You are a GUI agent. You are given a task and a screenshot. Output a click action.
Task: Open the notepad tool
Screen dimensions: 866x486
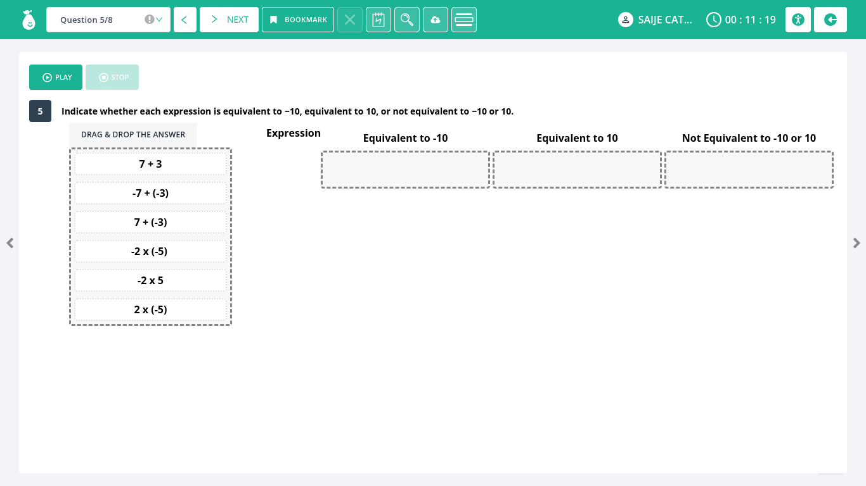pyautogui.click(x=378, y=20)
